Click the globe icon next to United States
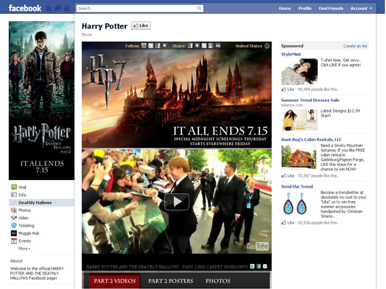Screen dimensions: 386x289 tap(267, 46)
